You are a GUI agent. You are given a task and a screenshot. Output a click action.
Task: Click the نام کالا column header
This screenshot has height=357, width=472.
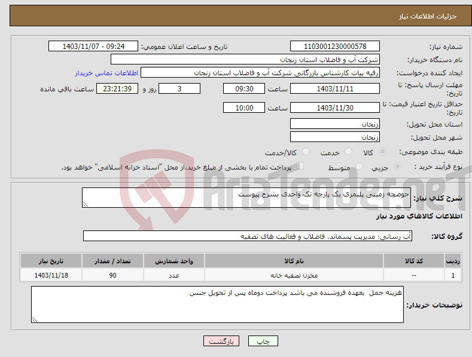tap(294, 261)
